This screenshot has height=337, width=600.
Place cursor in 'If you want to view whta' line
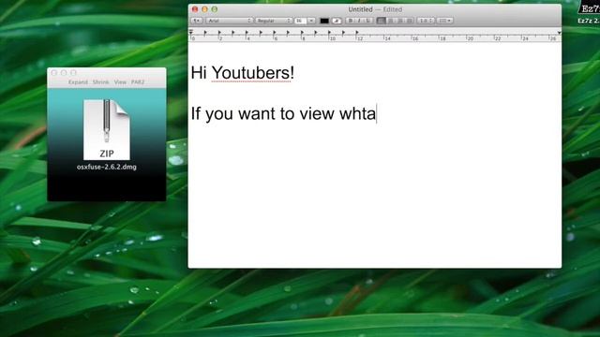283,113
